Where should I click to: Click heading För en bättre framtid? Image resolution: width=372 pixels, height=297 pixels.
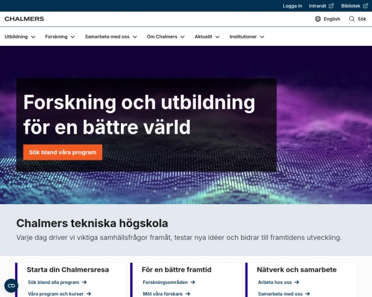(177, 270)
